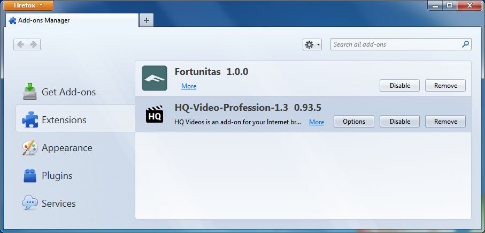Go back with the left arrow

tap(20, 44)
